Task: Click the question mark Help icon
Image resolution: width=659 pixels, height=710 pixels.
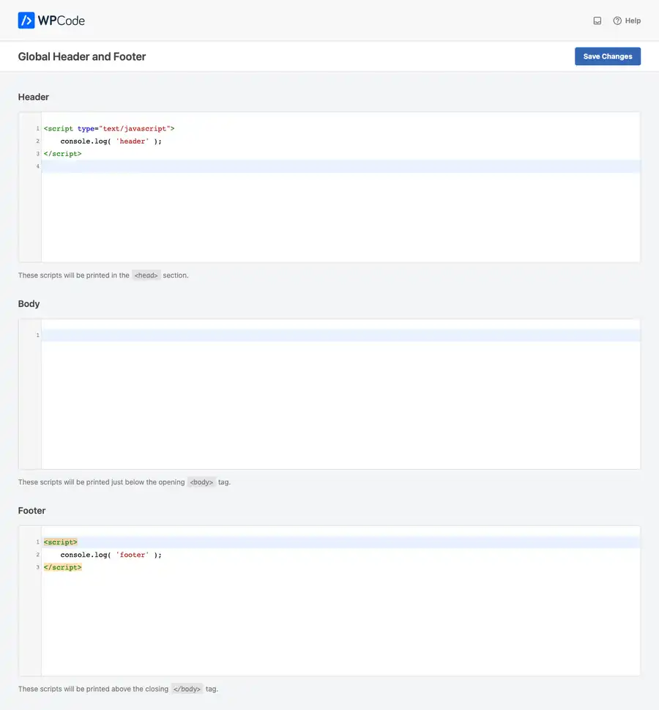Action: [618, 21]
